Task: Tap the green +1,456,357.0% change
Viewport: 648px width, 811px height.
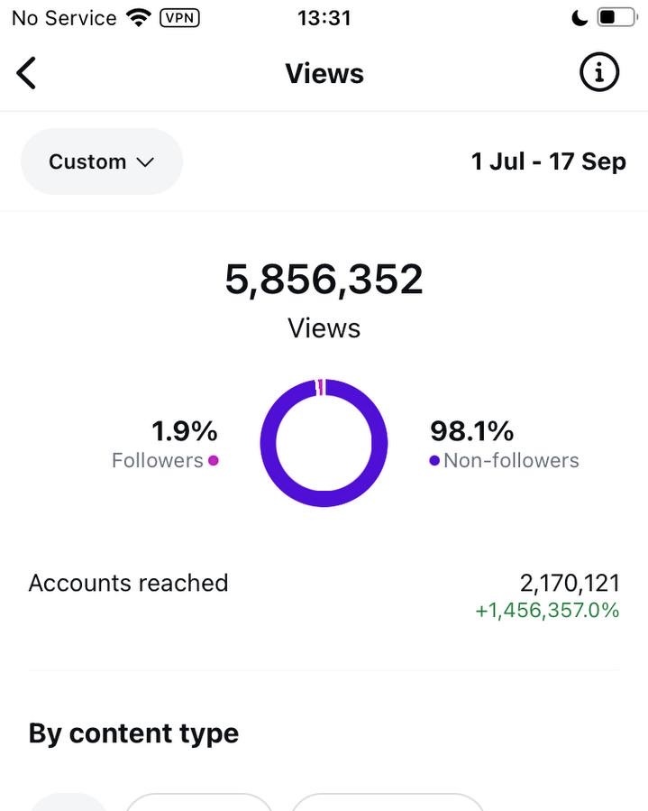Action: 547,611
